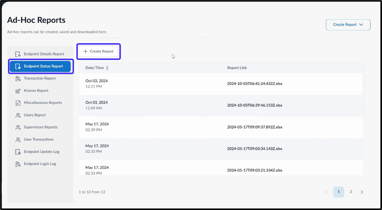Click the + Create Report button above the table

[99, 51]
